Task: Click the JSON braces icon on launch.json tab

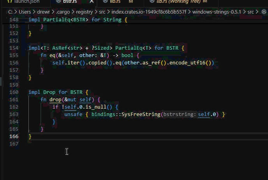Action: tap(10, 2)
